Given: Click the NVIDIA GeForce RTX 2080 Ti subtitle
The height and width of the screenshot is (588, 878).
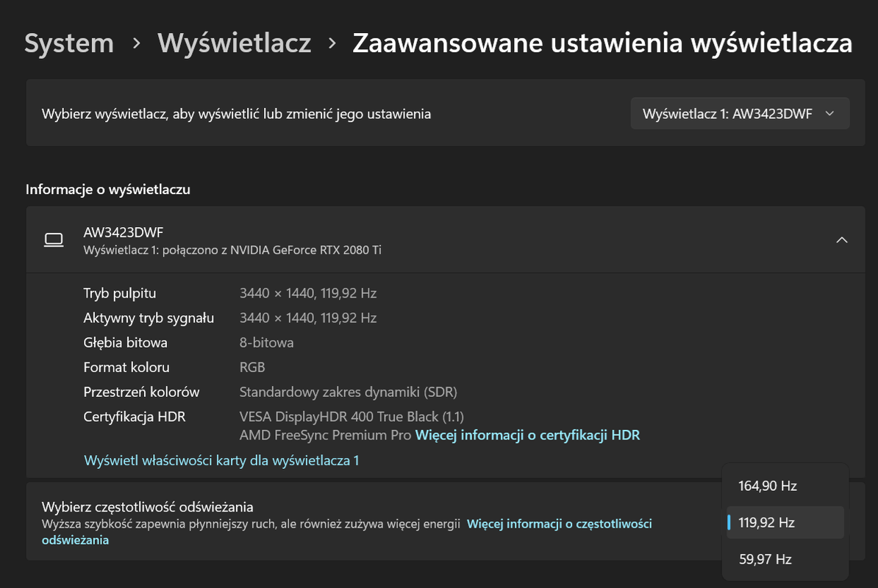Looking at the screenshot, I should point(232,250).
